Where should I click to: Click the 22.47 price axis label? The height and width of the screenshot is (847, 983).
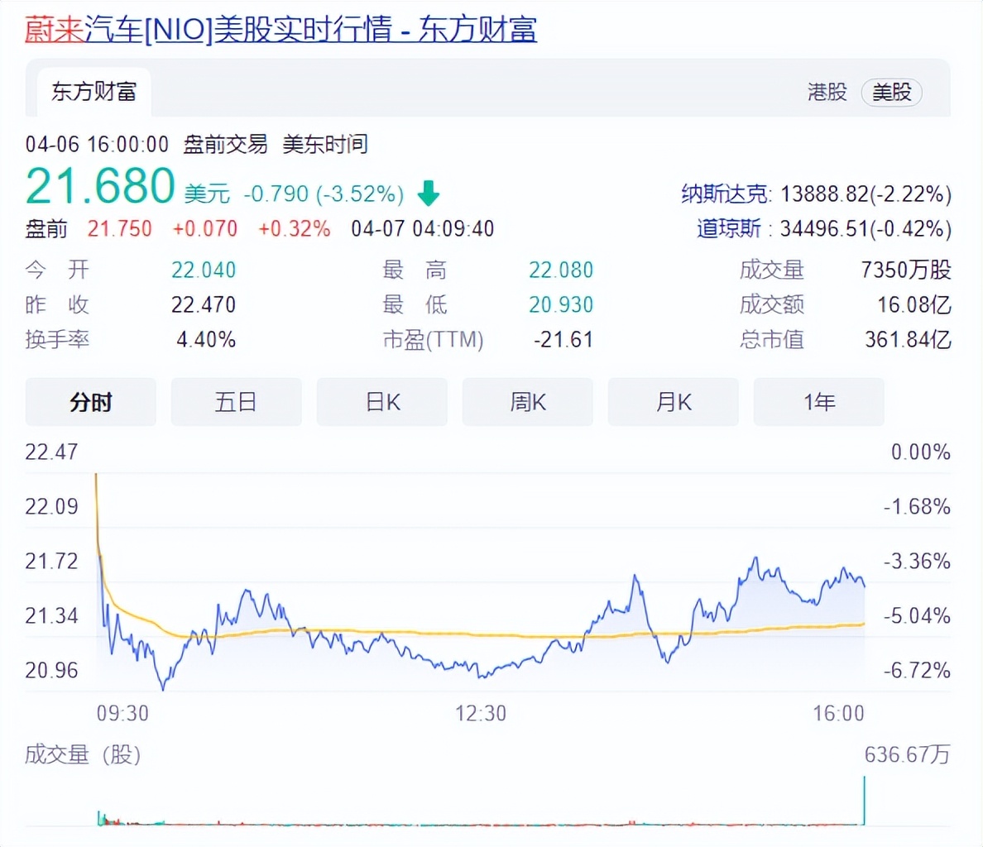click(x=52, y=452)
